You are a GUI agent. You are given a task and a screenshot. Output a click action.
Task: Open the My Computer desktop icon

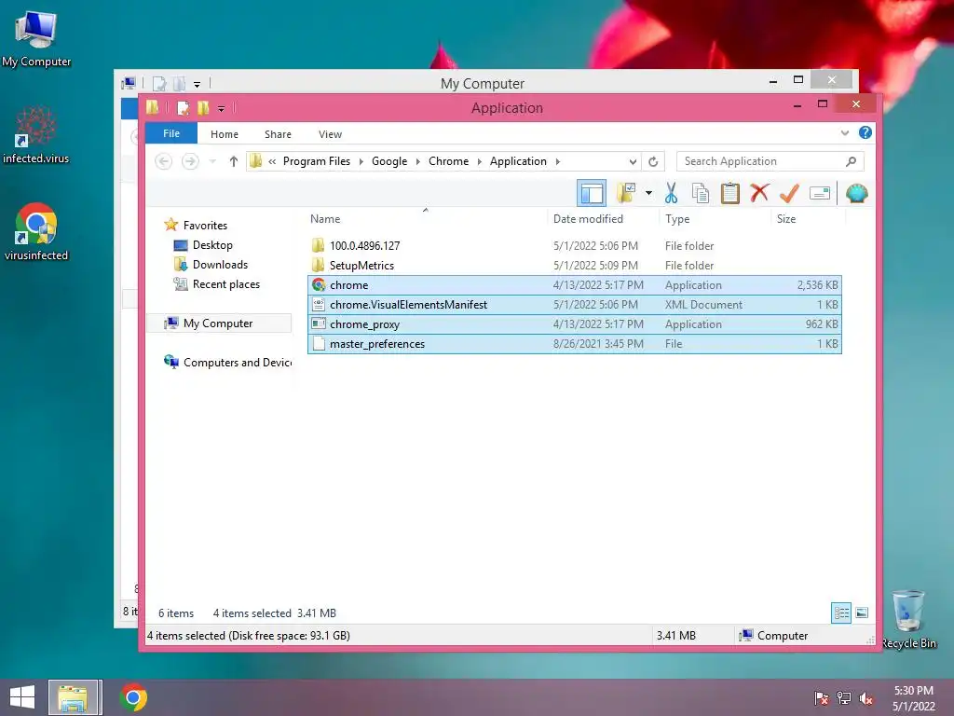[x=36, y=37]
